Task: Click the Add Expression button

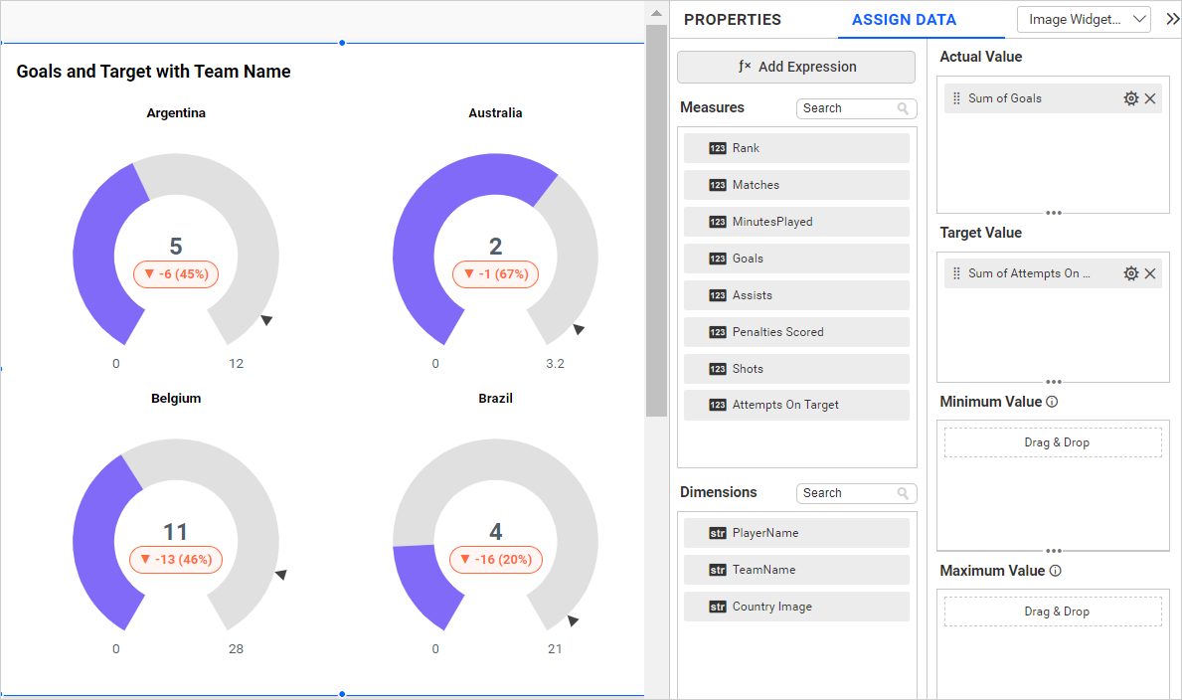Action: tap(795, 67)
